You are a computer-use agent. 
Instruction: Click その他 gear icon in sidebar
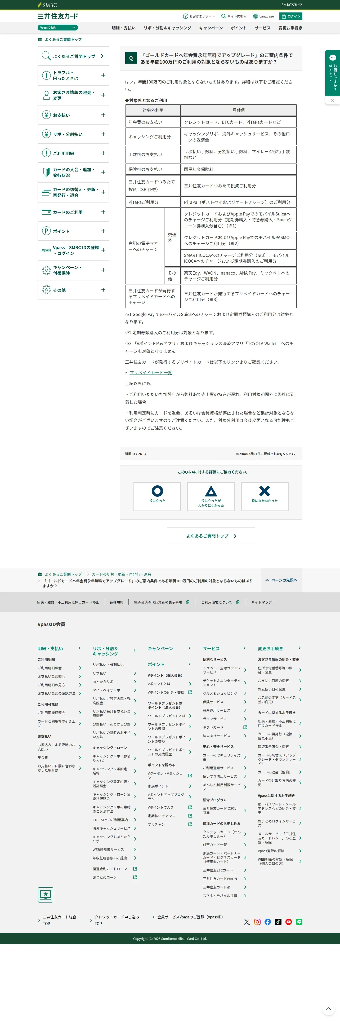pos(46,290)
